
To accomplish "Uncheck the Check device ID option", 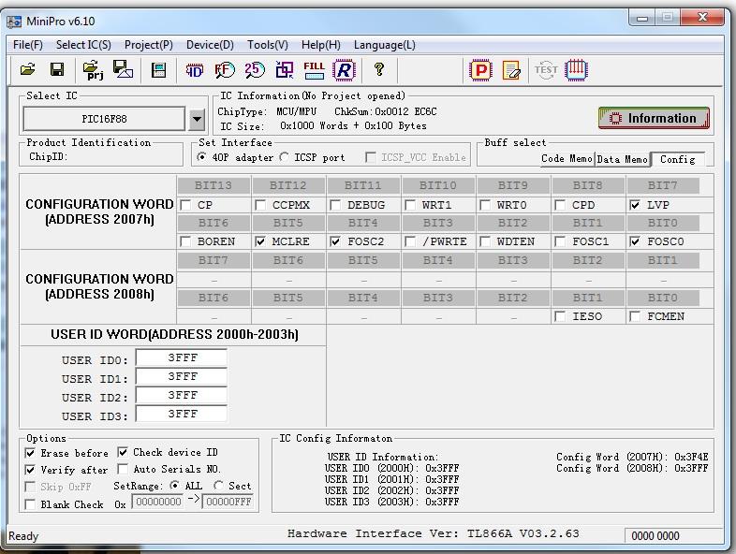I will pos(123,452).
